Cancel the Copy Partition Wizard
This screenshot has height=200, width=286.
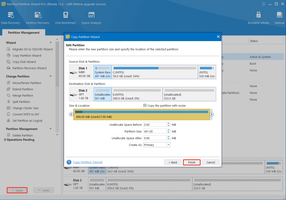coord(211,162)
